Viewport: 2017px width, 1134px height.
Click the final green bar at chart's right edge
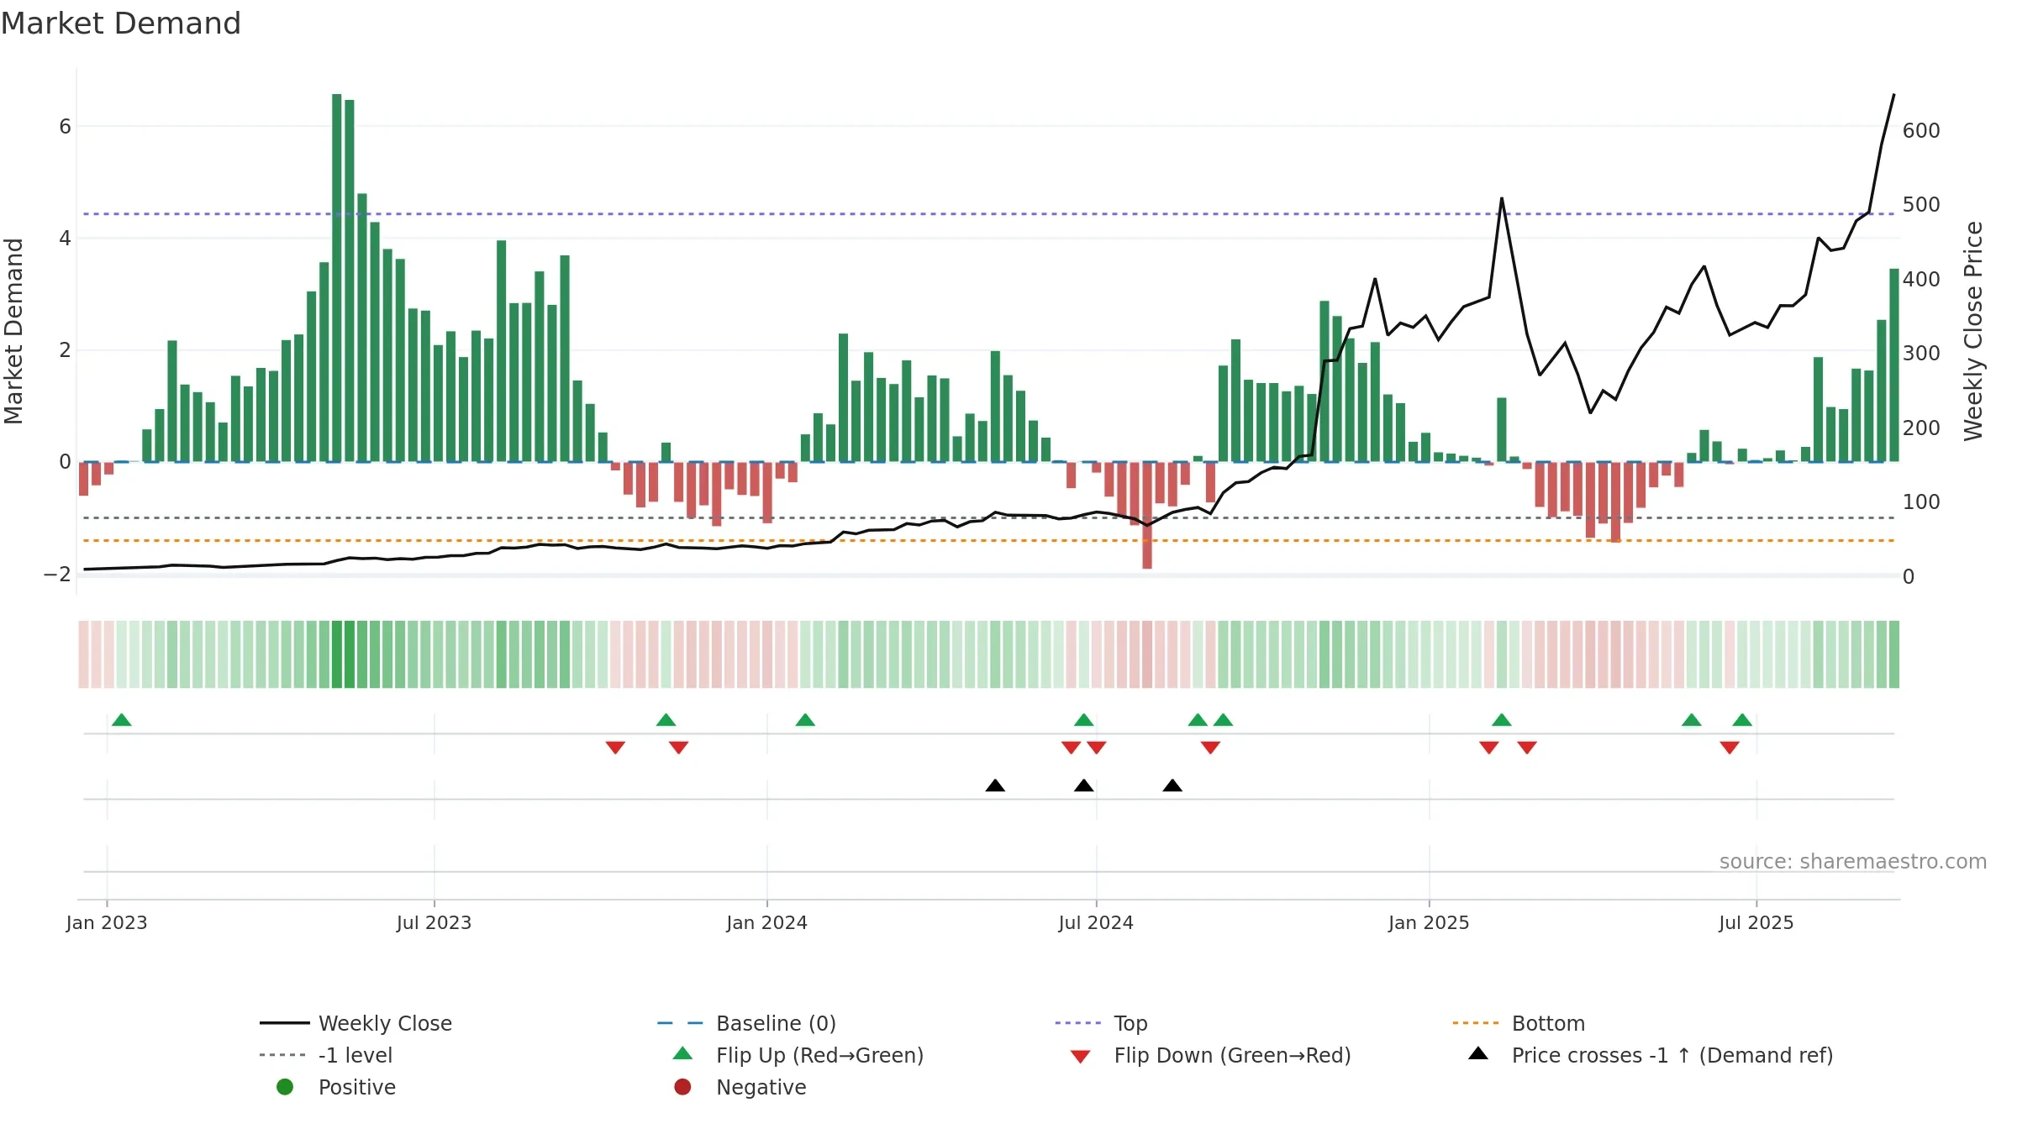coord(1894,365)
